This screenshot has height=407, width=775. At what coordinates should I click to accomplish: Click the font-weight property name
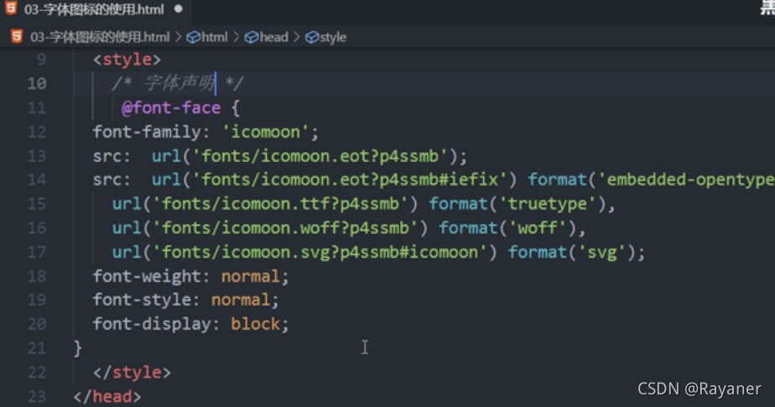click(147, 276)
